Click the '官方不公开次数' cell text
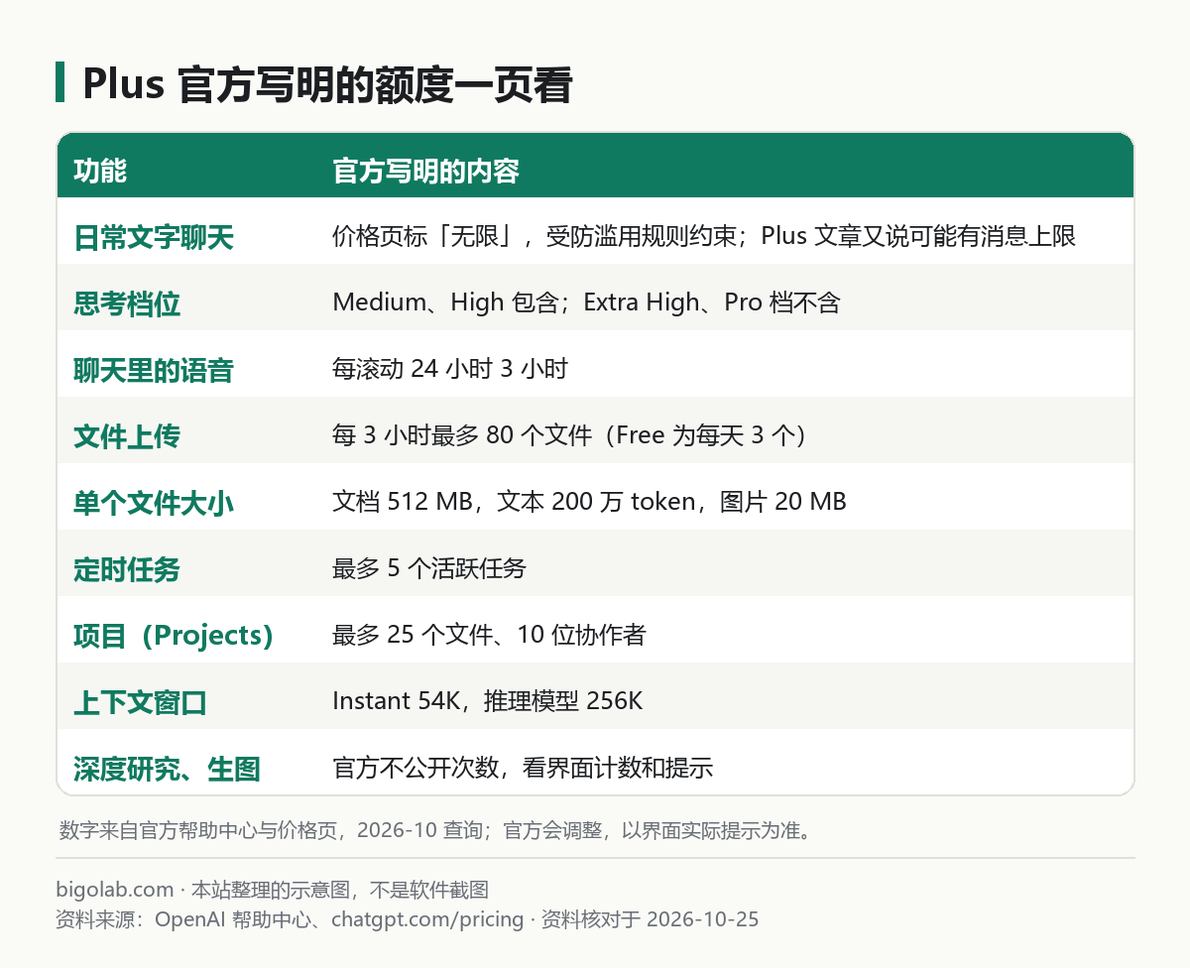The height and width of the screenshot is (968, 1190). [523, 768]
